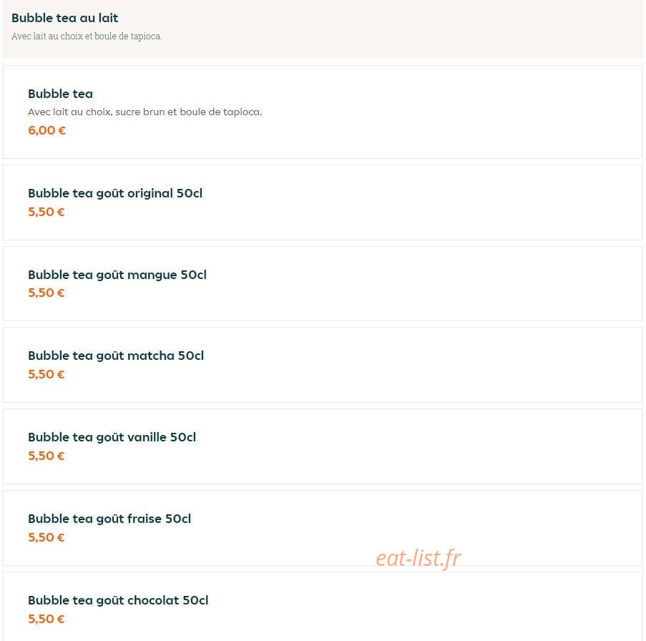Choose Bubble tea goût chocolat 50cl

coord(118,600)
